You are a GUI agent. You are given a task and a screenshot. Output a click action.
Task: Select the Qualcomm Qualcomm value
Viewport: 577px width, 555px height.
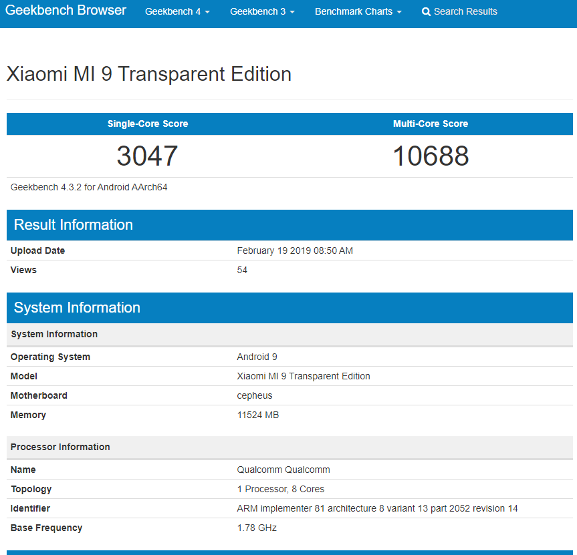tap(283, 470)
